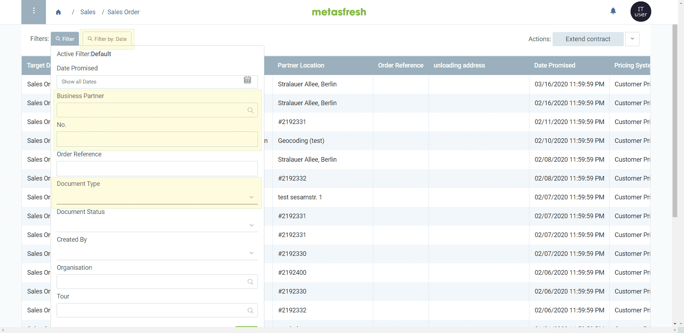Screen dimensions: 684x333
Task: Sort by Pricing System column header
Action: coord(632,65)
